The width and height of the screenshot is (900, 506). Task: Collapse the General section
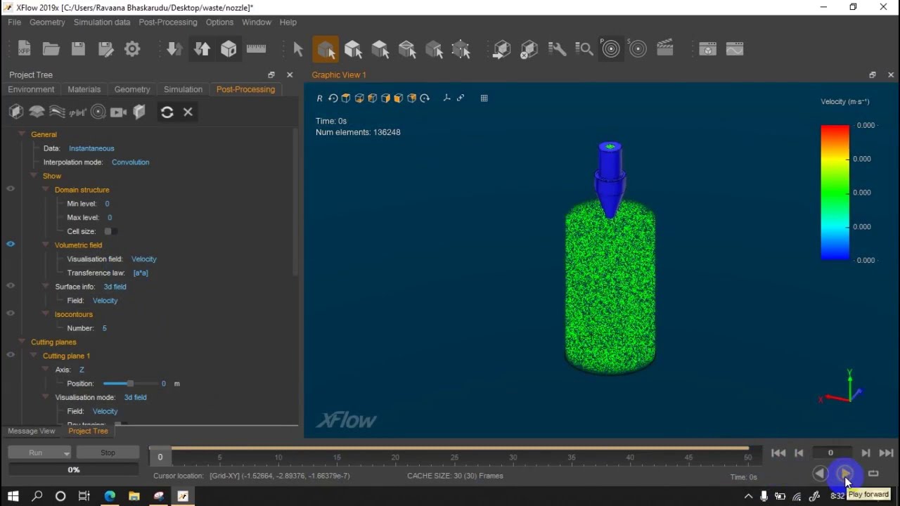pos(22,134)
